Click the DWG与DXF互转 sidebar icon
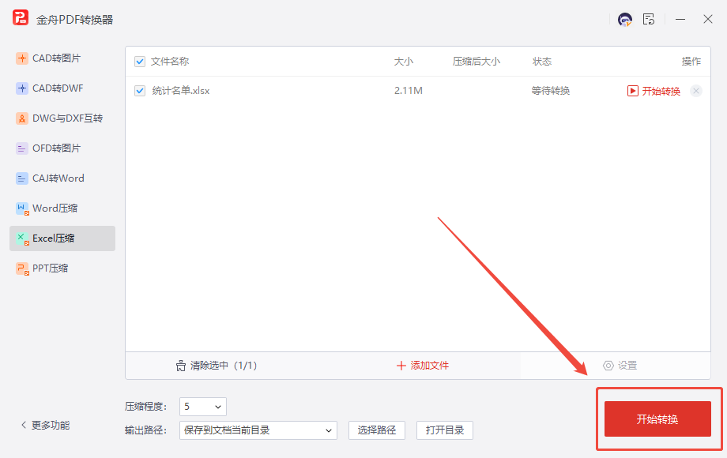This screenshot has width=727, height=458. pyautogui.click(x=22, y=118)
